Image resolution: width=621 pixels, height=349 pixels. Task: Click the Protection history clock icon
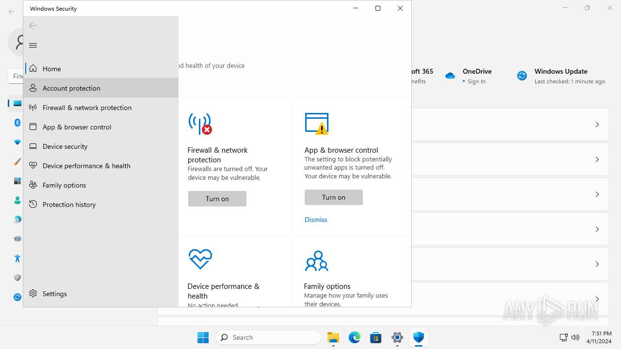(33, 205)
